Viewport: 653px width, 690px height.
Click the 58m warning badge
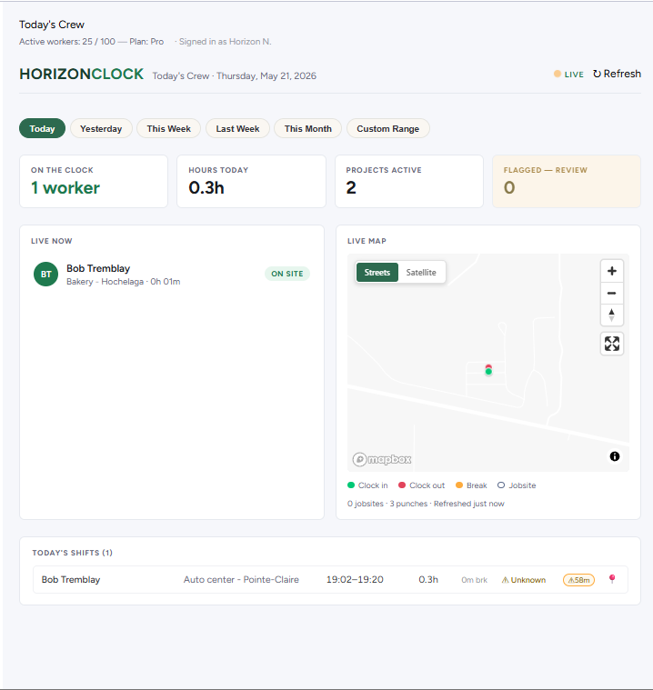click(x=578, y=580)
